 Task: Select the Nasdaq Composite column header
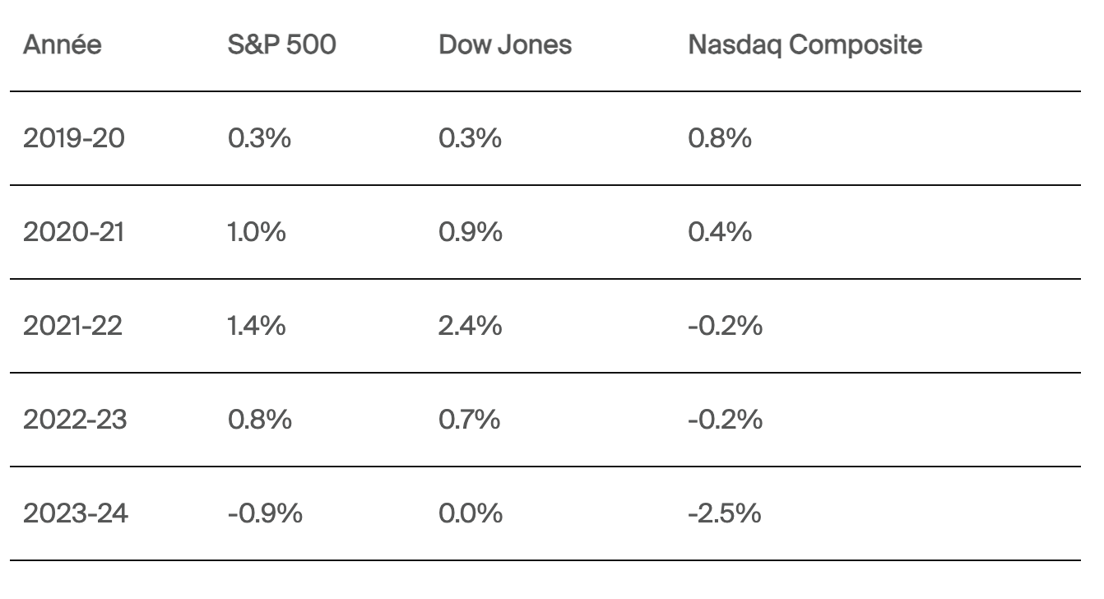[805, 45]
